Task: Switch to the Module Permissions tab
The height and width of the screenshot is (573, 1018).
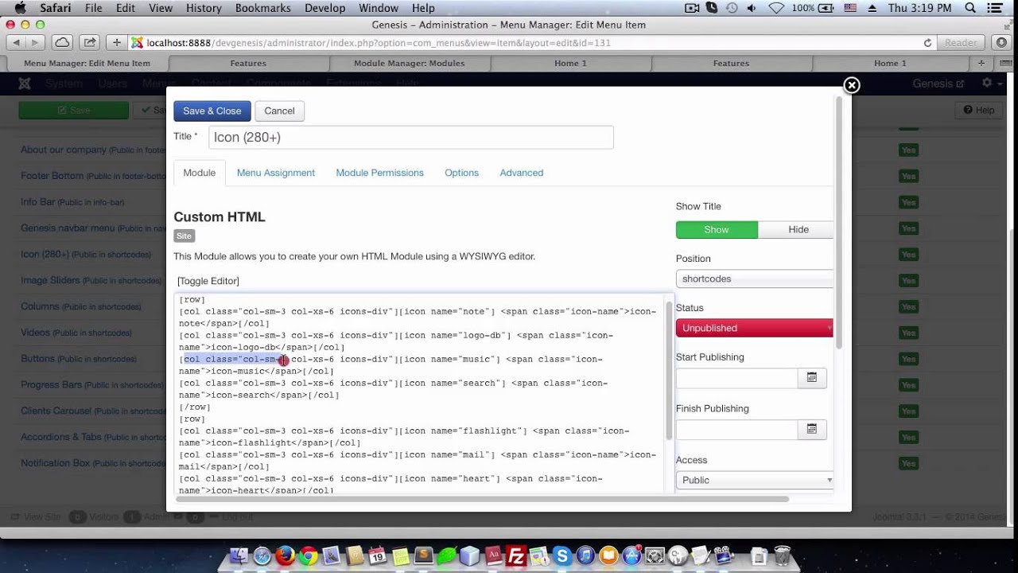Action: (x=379, y=173)
